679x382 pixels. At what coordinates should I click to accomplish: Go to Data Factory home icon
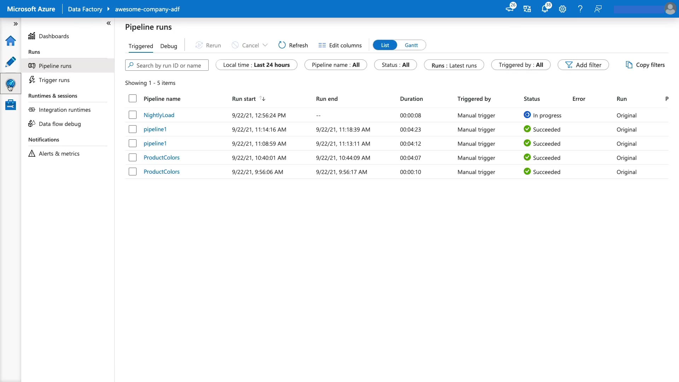(11, 41)
